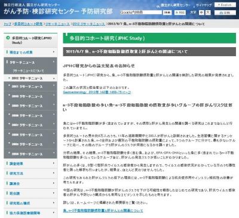Switch the site to English
This screenshot has height=218, width=239.
(225, 5)
